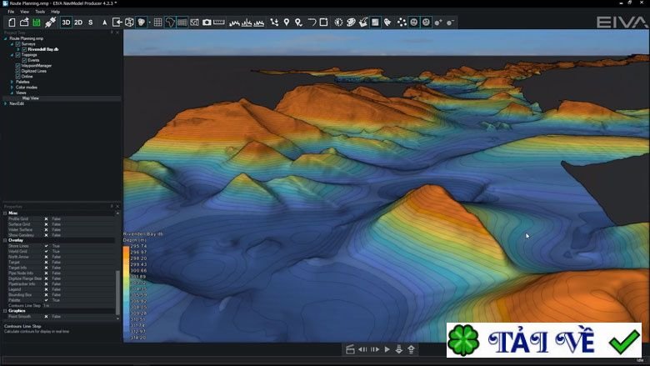Uncheck the Digitized Lines checkbox
The height and width of the screenshot is (366, 650).
pyautogui.click(x=17, y=71)
